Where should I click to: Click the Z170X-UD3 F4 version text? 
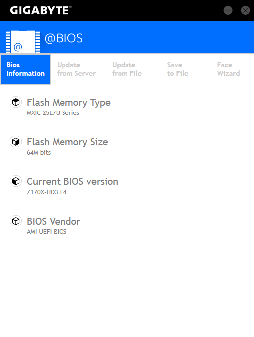tap(47, 192)
